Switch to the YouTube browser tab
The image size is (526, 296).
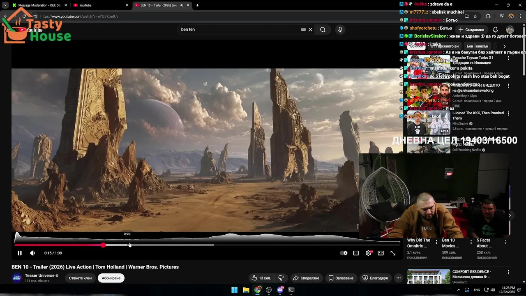(100, 5)
